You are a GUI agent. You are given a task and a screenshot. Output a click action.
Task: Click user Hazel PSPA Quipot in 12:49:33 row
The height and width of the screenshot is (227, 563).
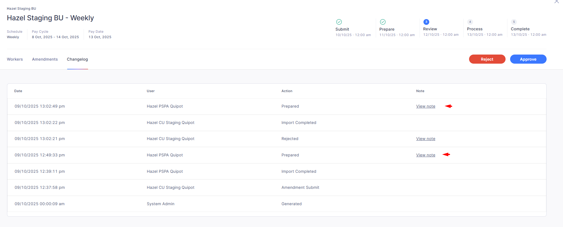[165, 155]
